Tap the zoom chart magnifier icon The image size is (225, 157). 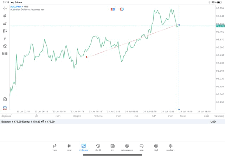tap(5, 99)
